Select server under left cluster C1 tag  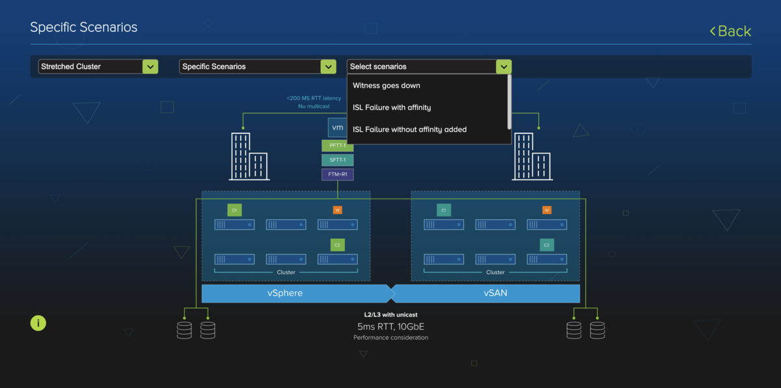[x=234, y=225]
